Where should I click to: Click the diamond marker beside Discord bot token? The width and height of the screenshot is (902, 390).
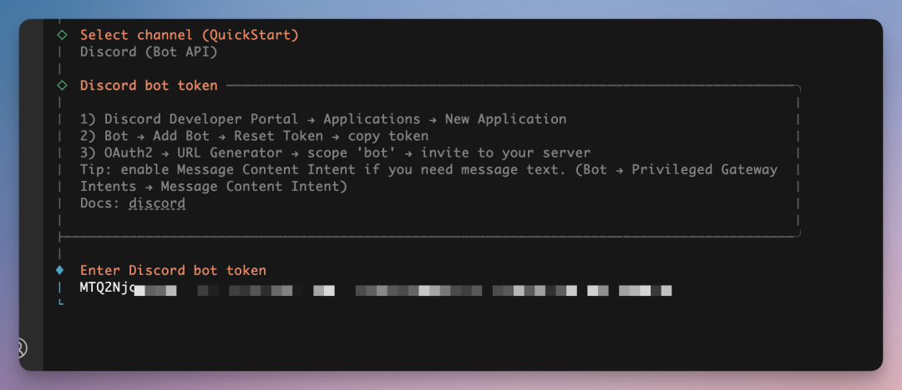(61, 85)
